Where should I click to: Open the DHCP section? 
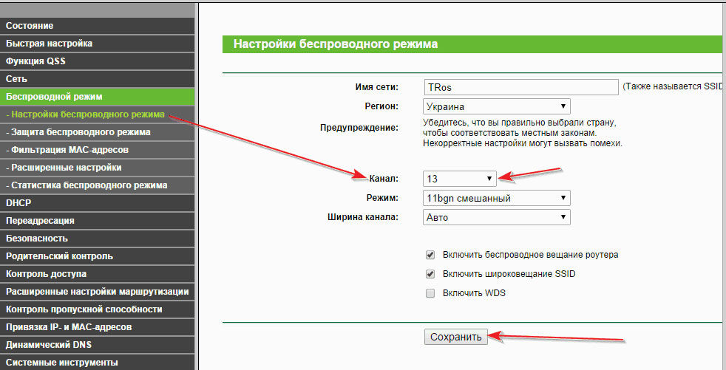[98, 203]
